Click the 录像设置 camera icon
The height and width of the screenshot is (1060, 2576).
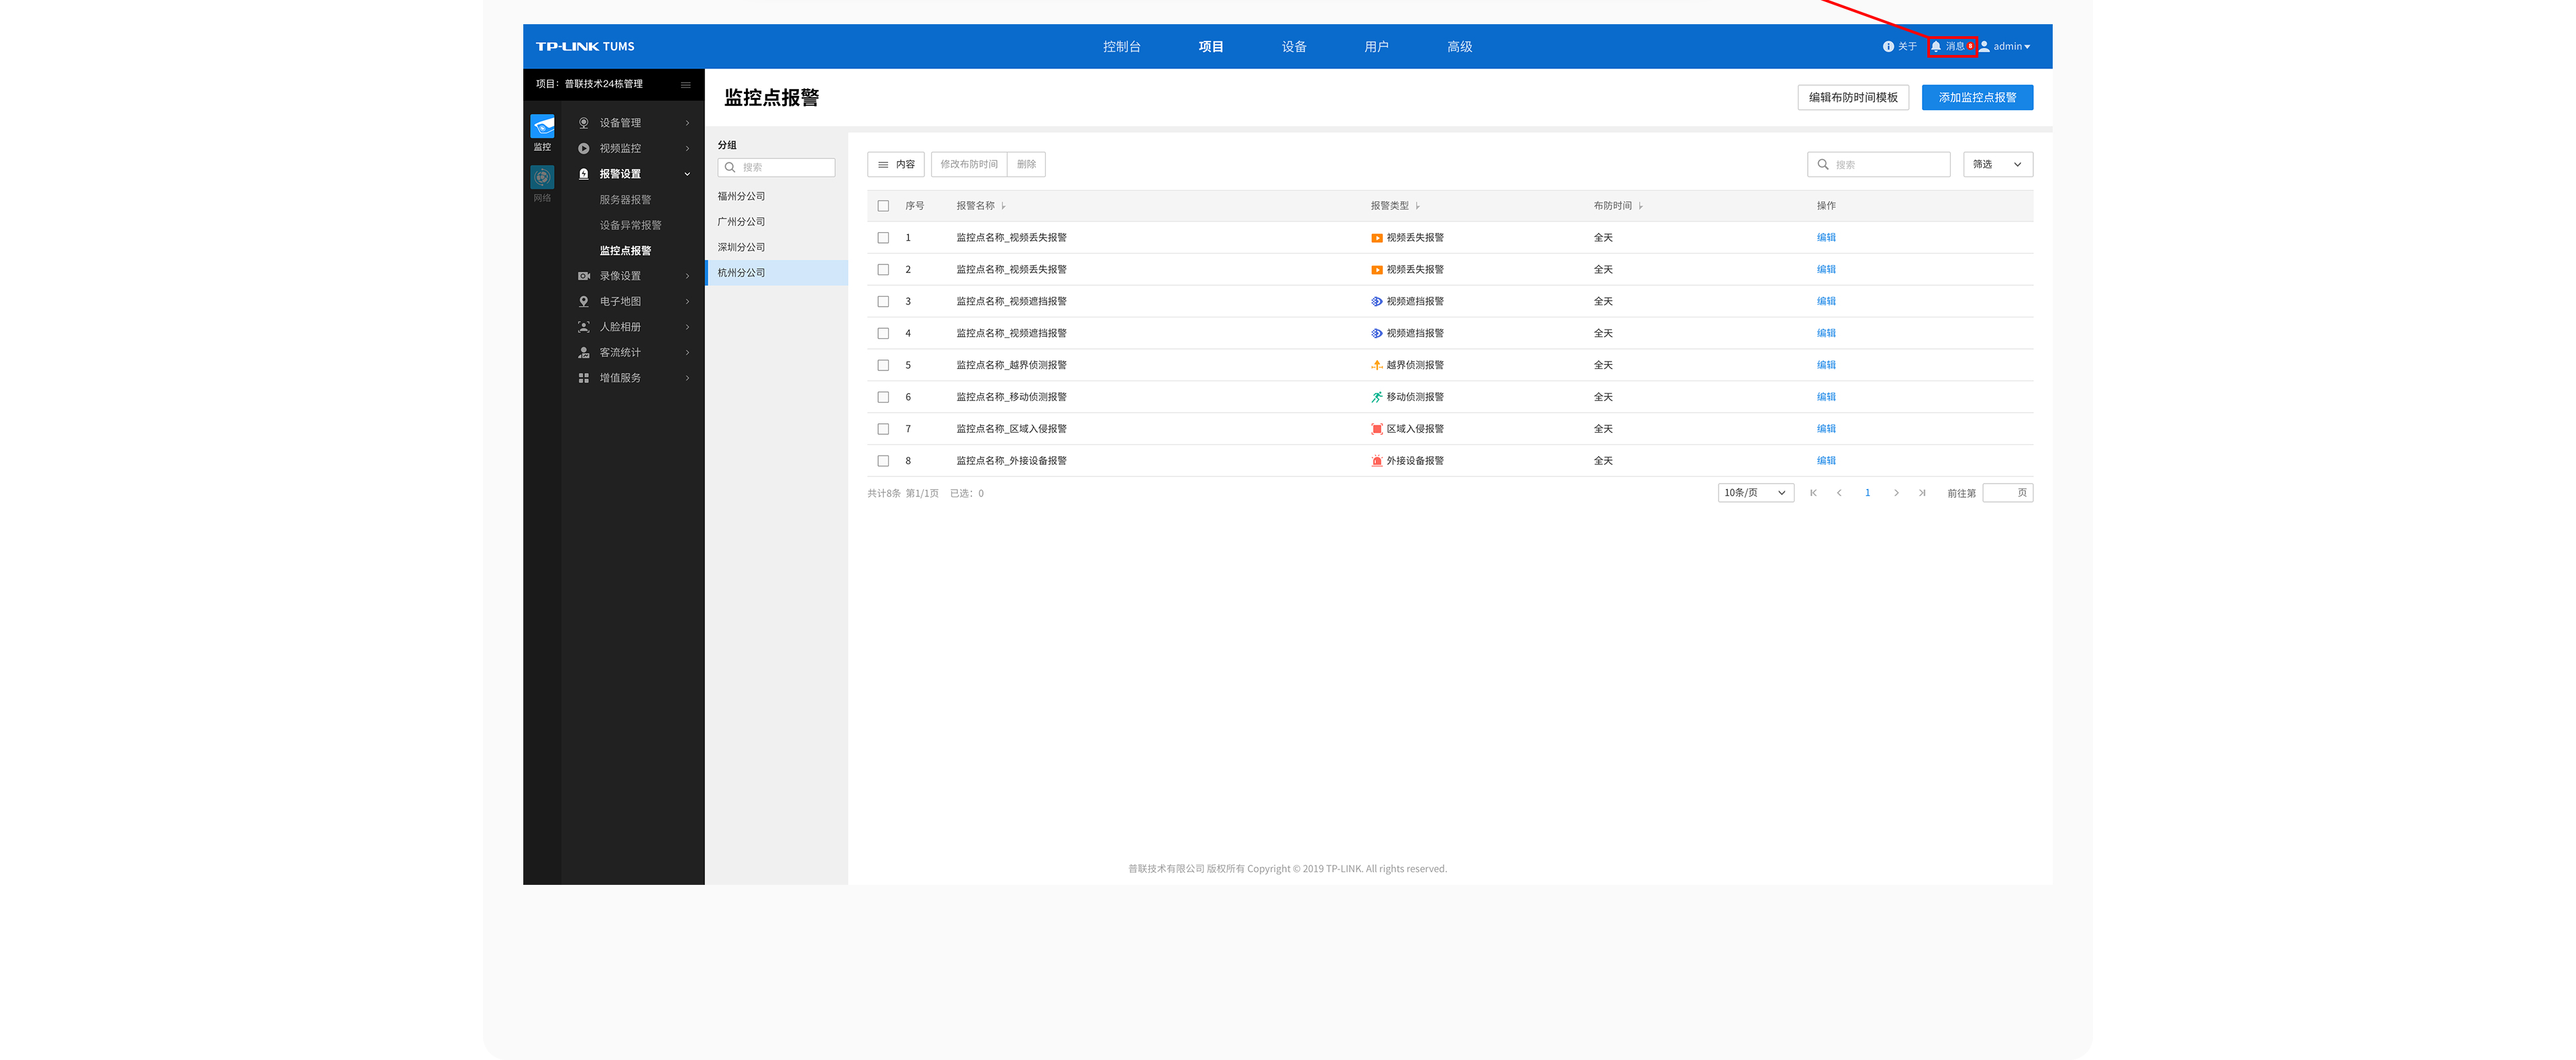[584, 276]
